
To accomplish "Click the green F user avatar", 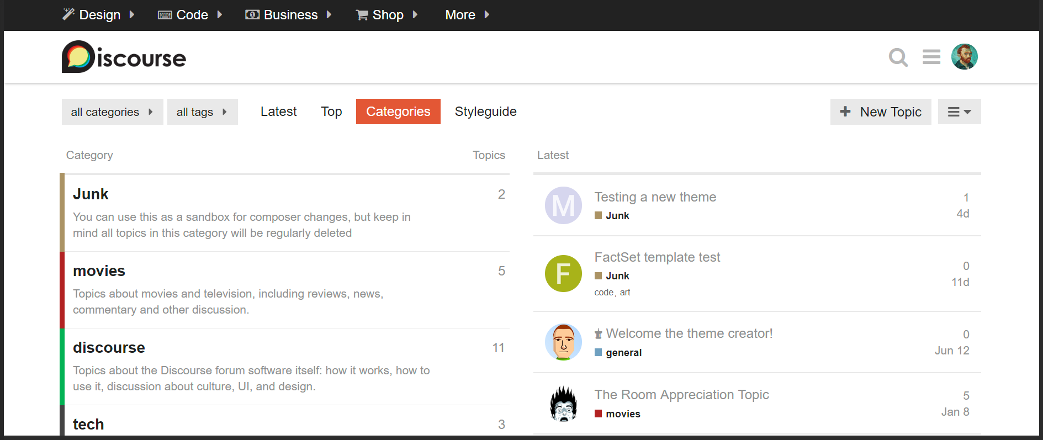I will pyautogui.click(x=563, y=273).
